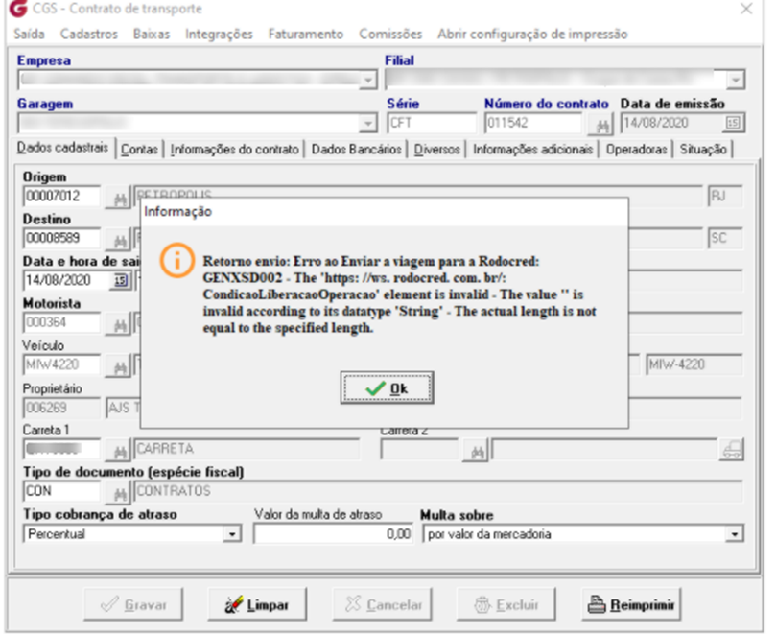
Task: Expand Tipo cobrança de atraso dropdown
Action: 231,534
